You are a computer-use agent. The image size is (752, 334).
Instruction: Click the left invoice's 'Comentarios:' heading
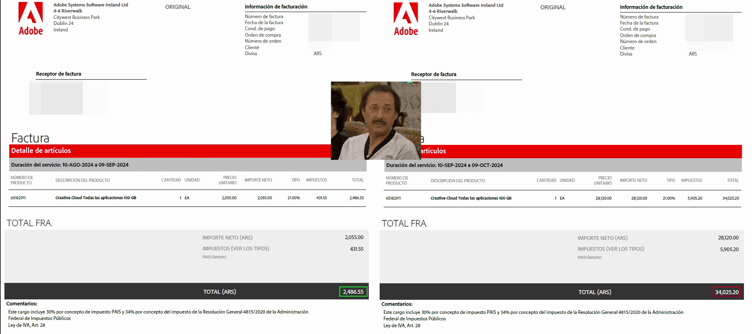coord(22,304)
